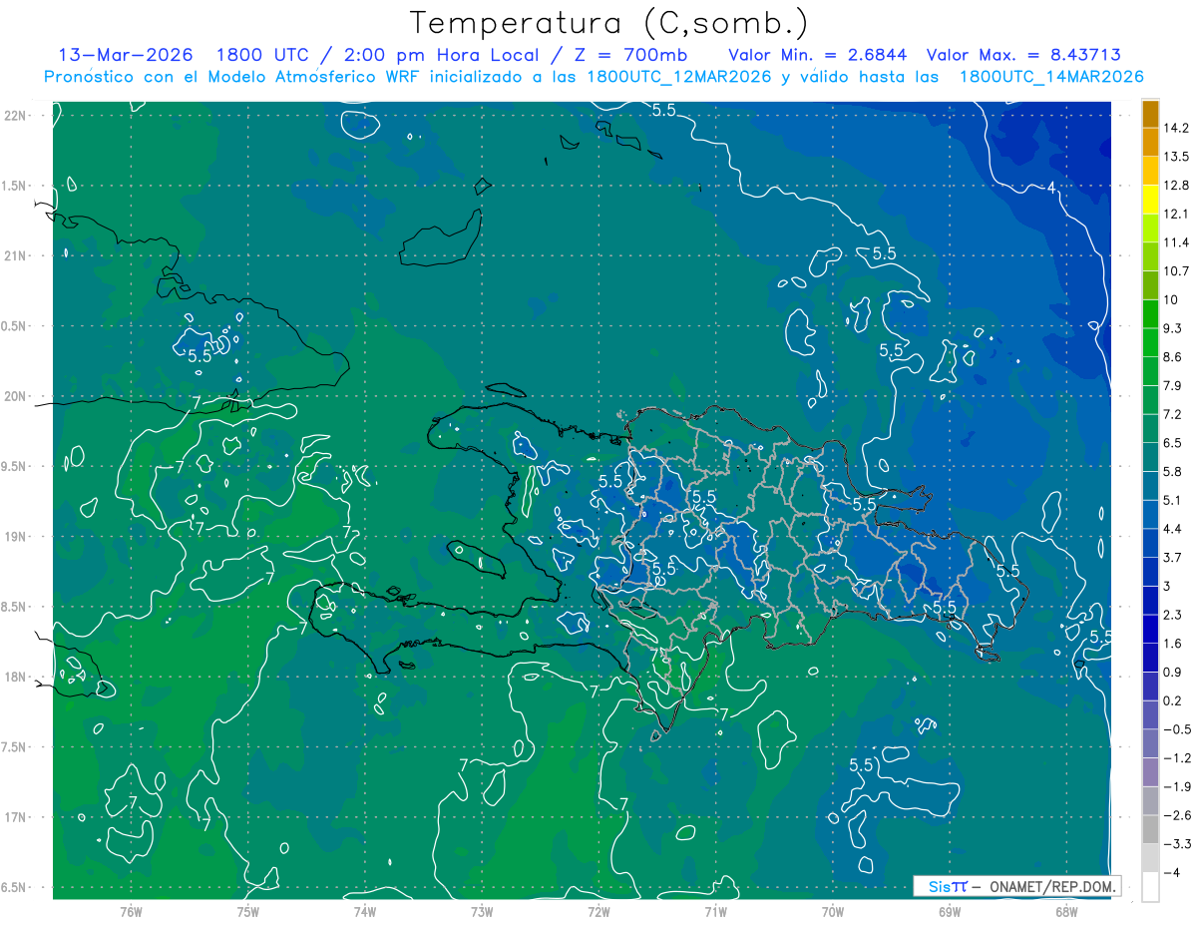Click the dark blue swatch between 1.6 and 2.3
Image resolution: width=1197 pixels, height=925 pixels.
pos(1150,629)
